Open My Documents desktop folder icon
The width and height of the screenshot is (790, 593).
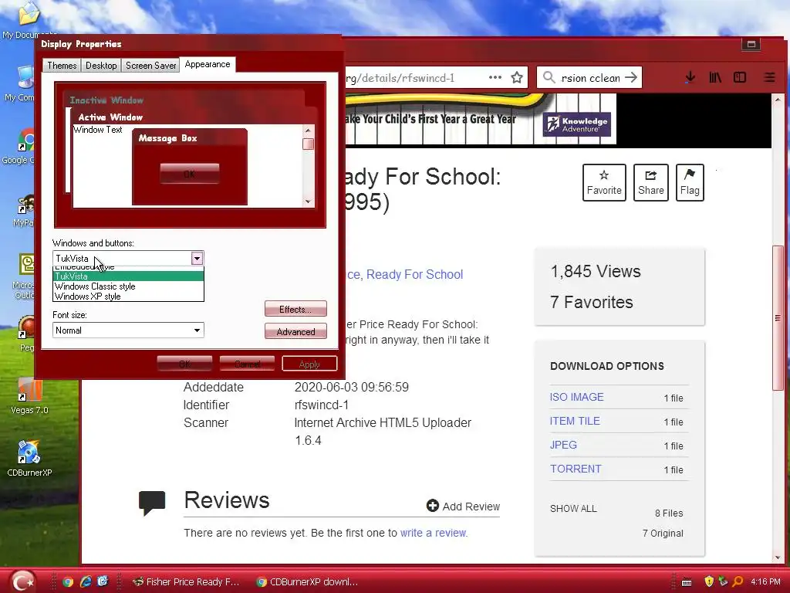click(x=27, y=20)
